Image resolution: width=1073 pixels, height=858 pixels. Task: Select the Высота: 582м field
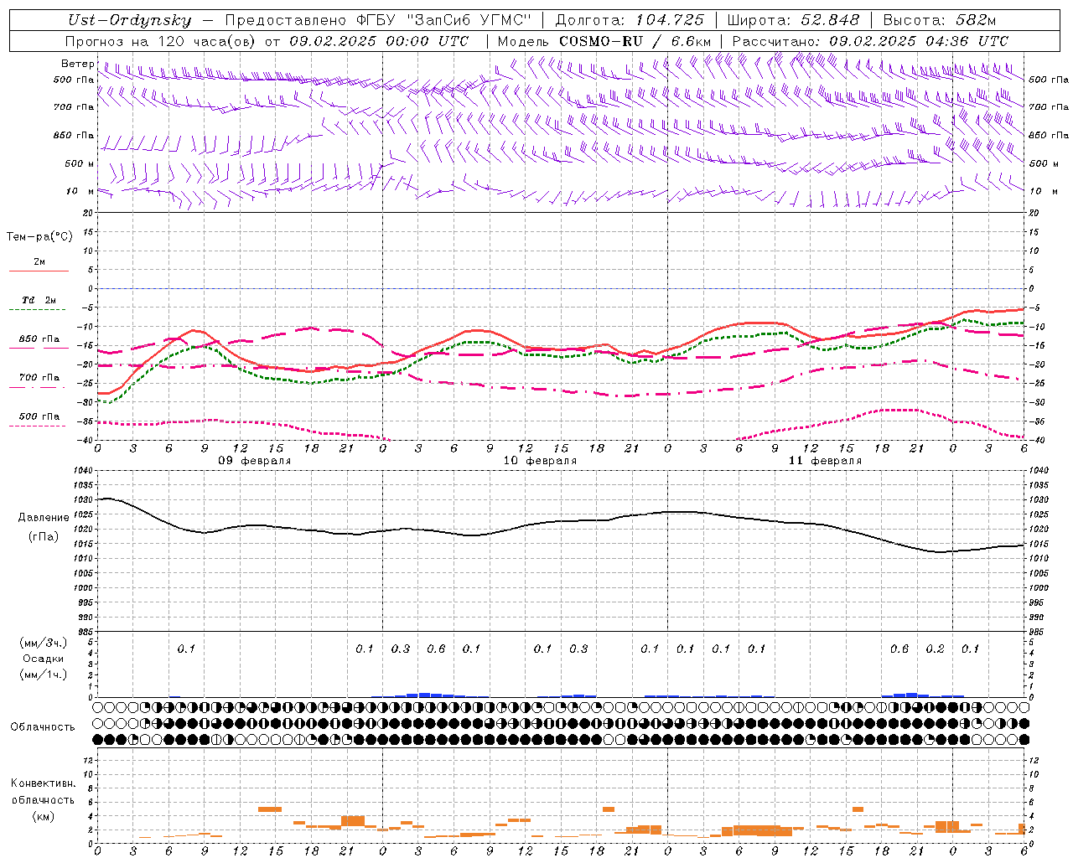coord(940,20)
